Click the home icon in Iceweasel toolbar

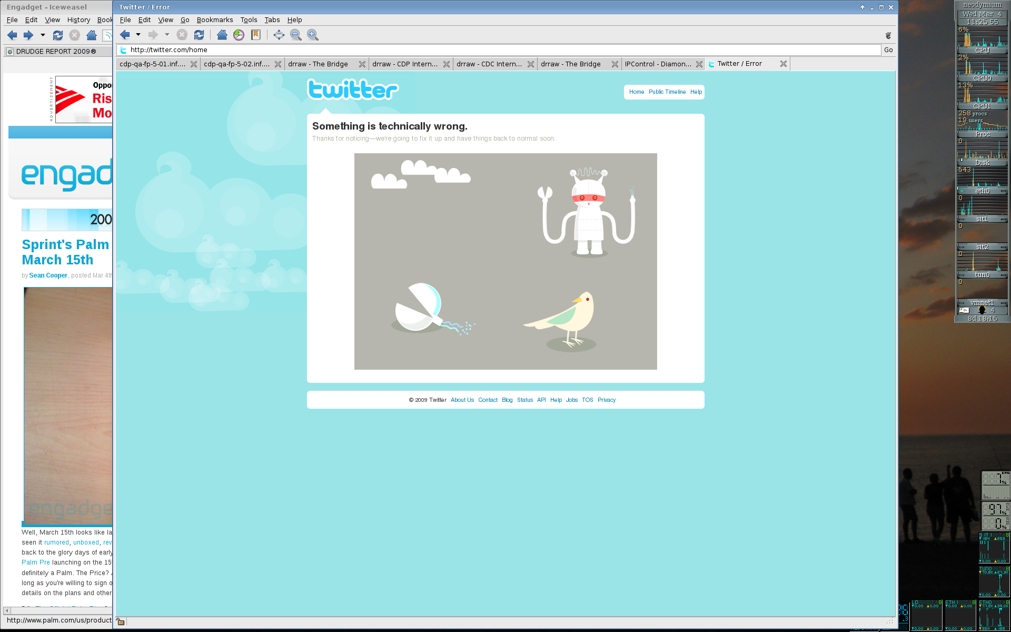(92, 35)
